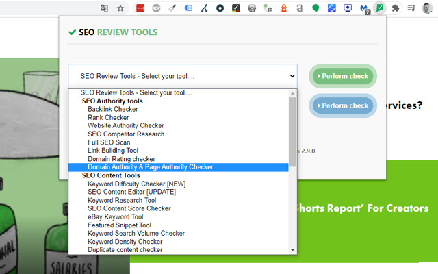Click the blue Perform check button
This screenshot has height=274, width=438.
click(x=343, y=105)
